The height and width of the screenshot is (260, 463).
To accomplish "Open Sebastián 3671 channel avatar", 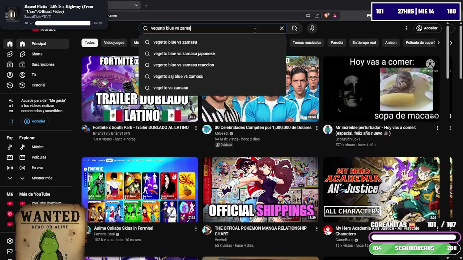I will (x=327, y=130).
